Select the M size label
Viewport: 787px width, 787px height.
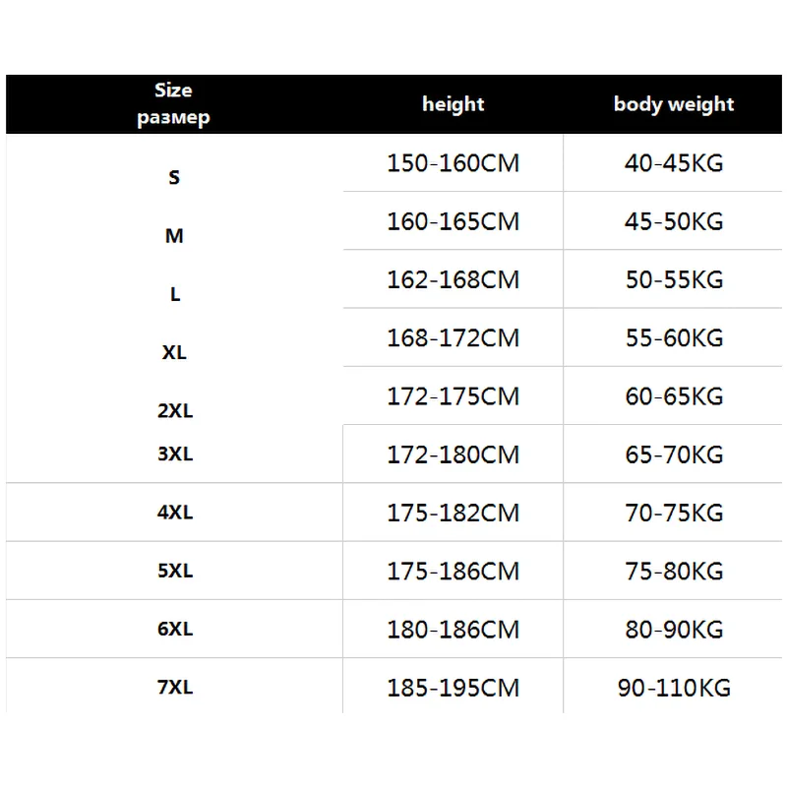click(x=175, y=236)
